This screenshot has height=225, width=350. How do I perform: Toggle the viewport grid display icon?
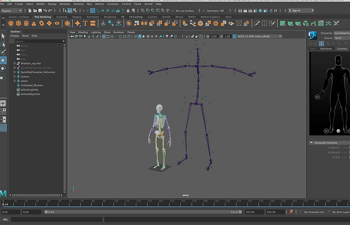tap(104, 37)
